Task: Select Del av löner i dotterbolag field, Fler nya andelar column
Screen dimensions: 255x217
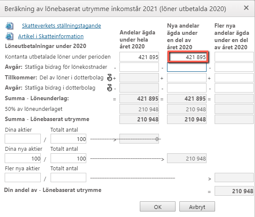Action: [x=234, y=78]
